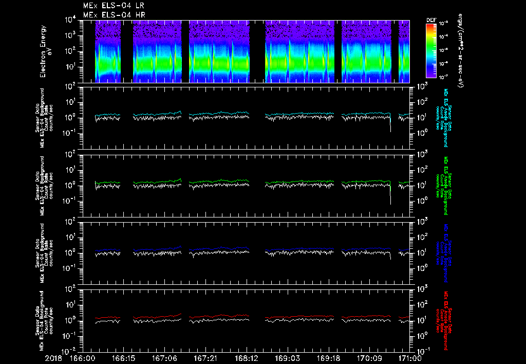Select the cyan anode background right-axis label

pos(443,118)
